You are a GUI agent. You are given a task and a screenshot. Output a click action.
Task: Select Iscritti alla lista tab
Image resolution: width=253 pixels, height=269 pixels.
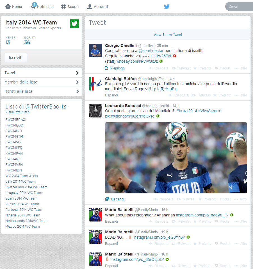(x=42, y=91)
